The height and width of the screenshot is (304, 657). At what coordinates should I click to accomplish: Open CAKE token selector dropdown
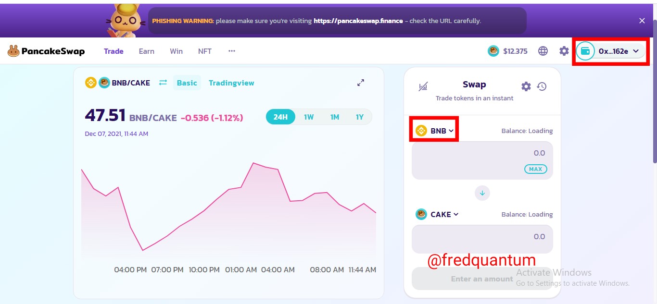click(x=437, y=214)
